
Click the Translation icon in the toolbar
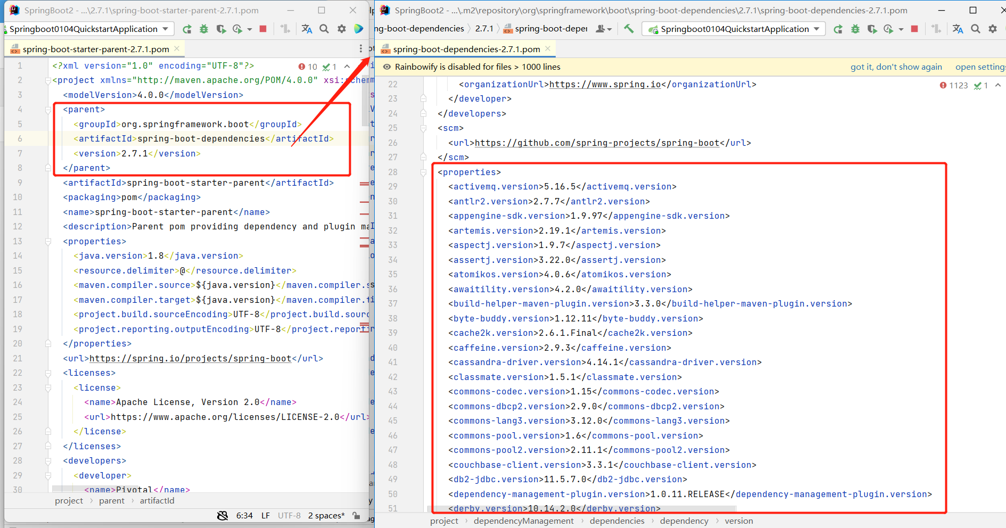coord(958,29)
